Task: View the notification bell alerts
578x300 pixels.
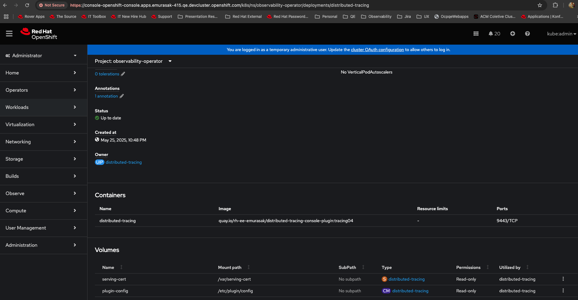Action: pos(494,34)
